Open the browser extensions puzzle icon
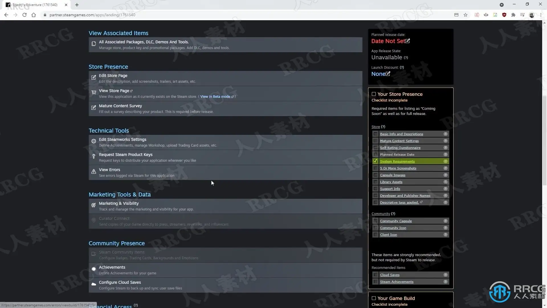This screenshot has width=547, height=308. [513, 15]
